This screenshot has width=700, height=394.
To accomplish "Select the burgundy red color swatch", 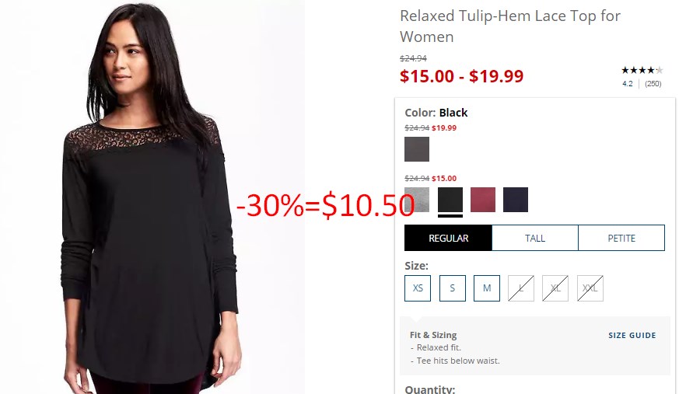I will [x=482, y=200].
